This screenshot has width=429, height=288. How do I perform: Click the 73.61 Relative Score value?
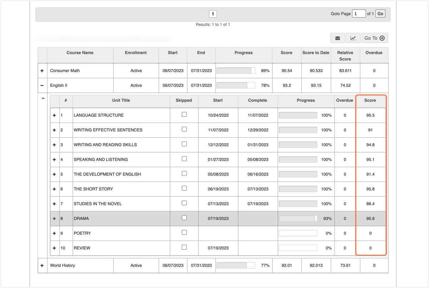pos(345,265)
